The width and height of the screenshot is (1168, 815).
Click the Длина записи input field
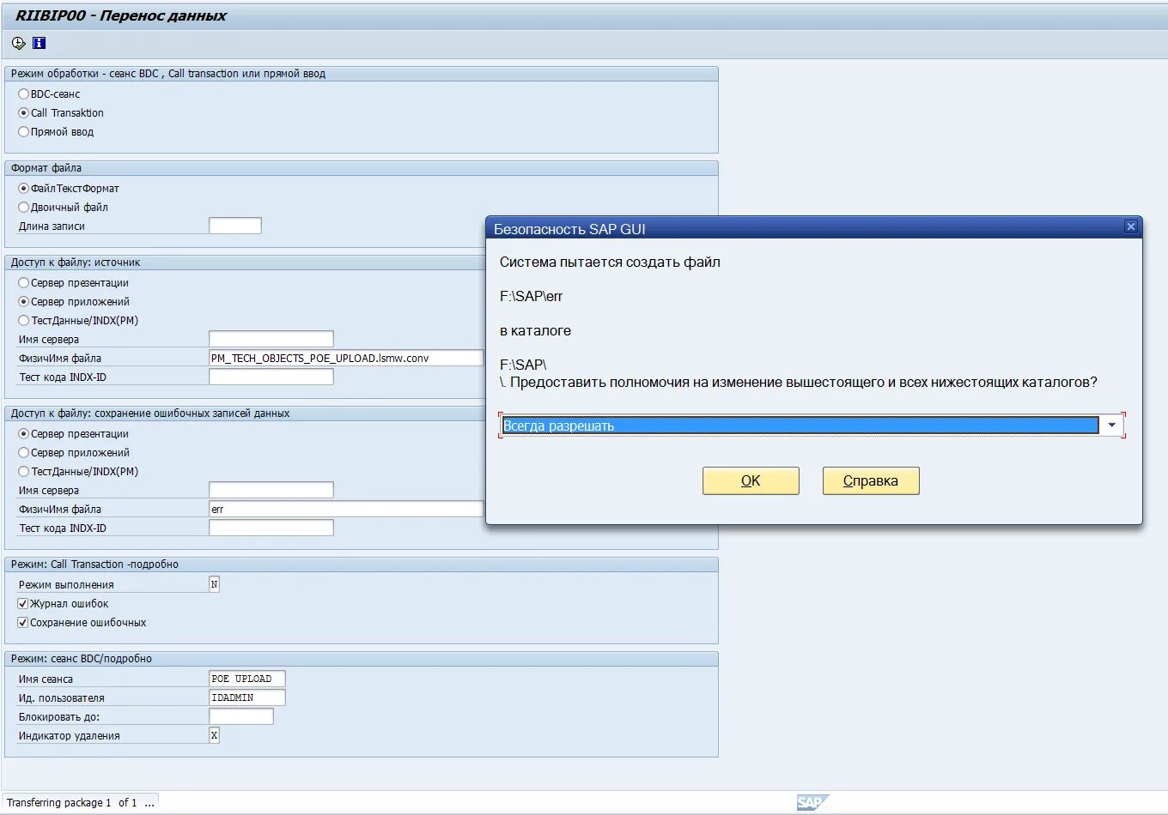(x=235, y=226)
